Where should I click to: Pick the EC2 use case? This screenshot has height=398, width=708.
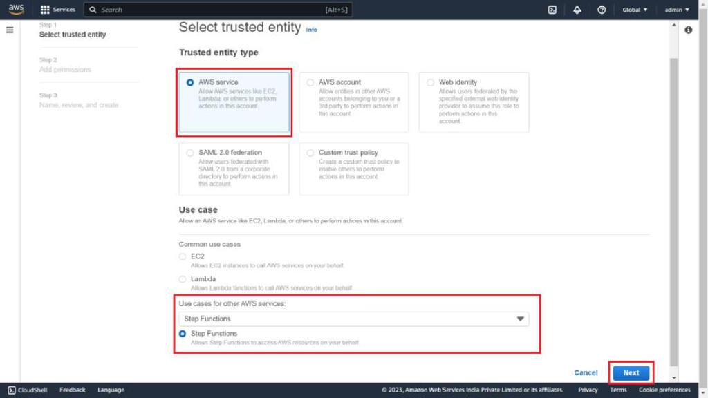183,257
